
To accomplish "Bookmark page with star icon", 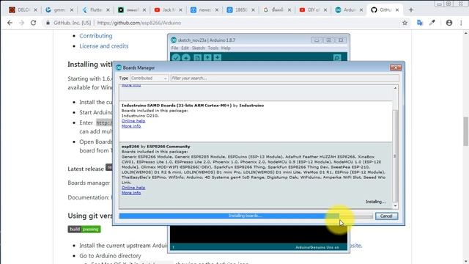I will [405, 23].
